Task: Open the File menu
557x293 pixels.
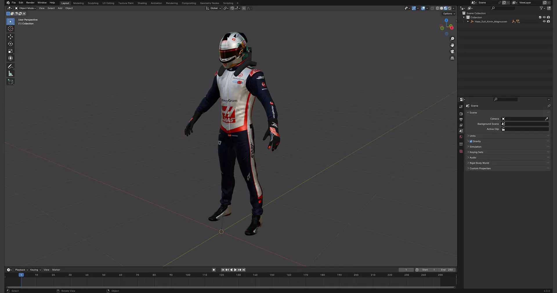Action: point(14,3)
